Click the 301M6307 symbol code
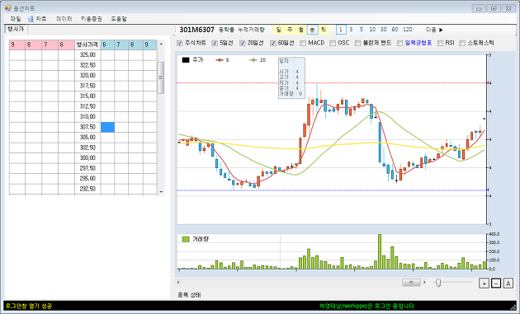The image size is (520, 314). pos(197,30)
